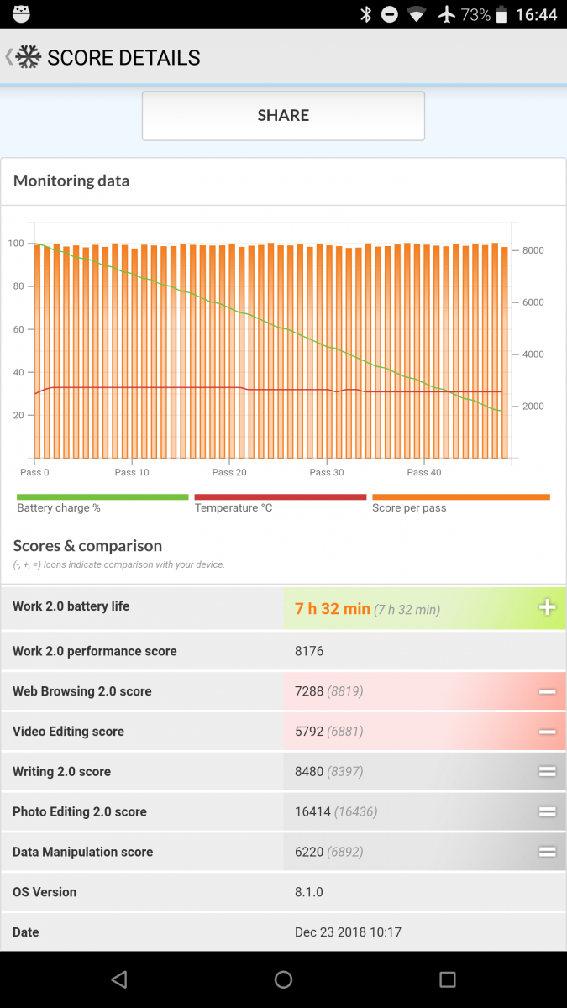
Task: Tap the PCMark snowflake logo icon
Action: pyautogui.click(x=29, y=57)
